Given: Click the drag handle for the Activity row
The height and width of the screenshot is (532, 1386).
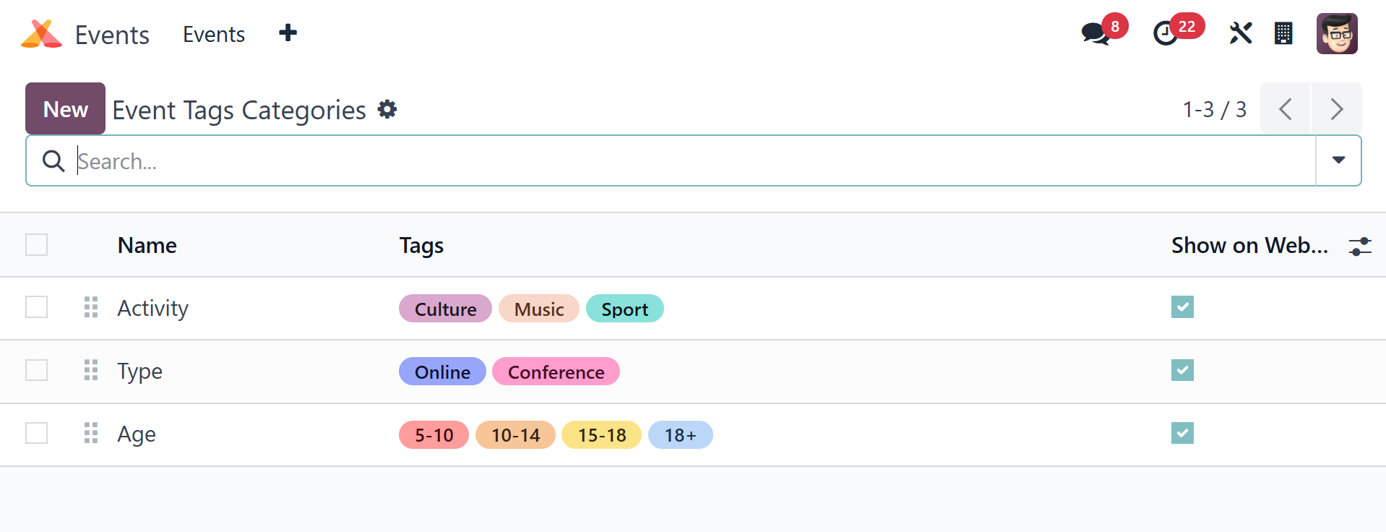Looking at the screenshot, I should [91, 307].
